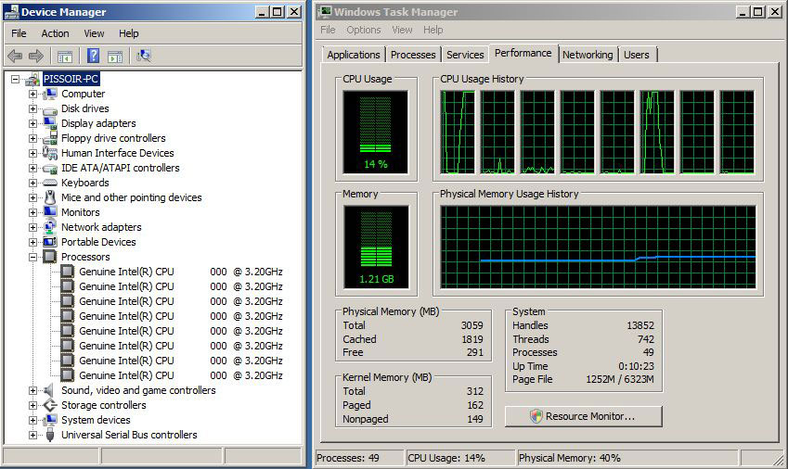
Task: Click the Disk drives category icon
Action: coord(50,108)
